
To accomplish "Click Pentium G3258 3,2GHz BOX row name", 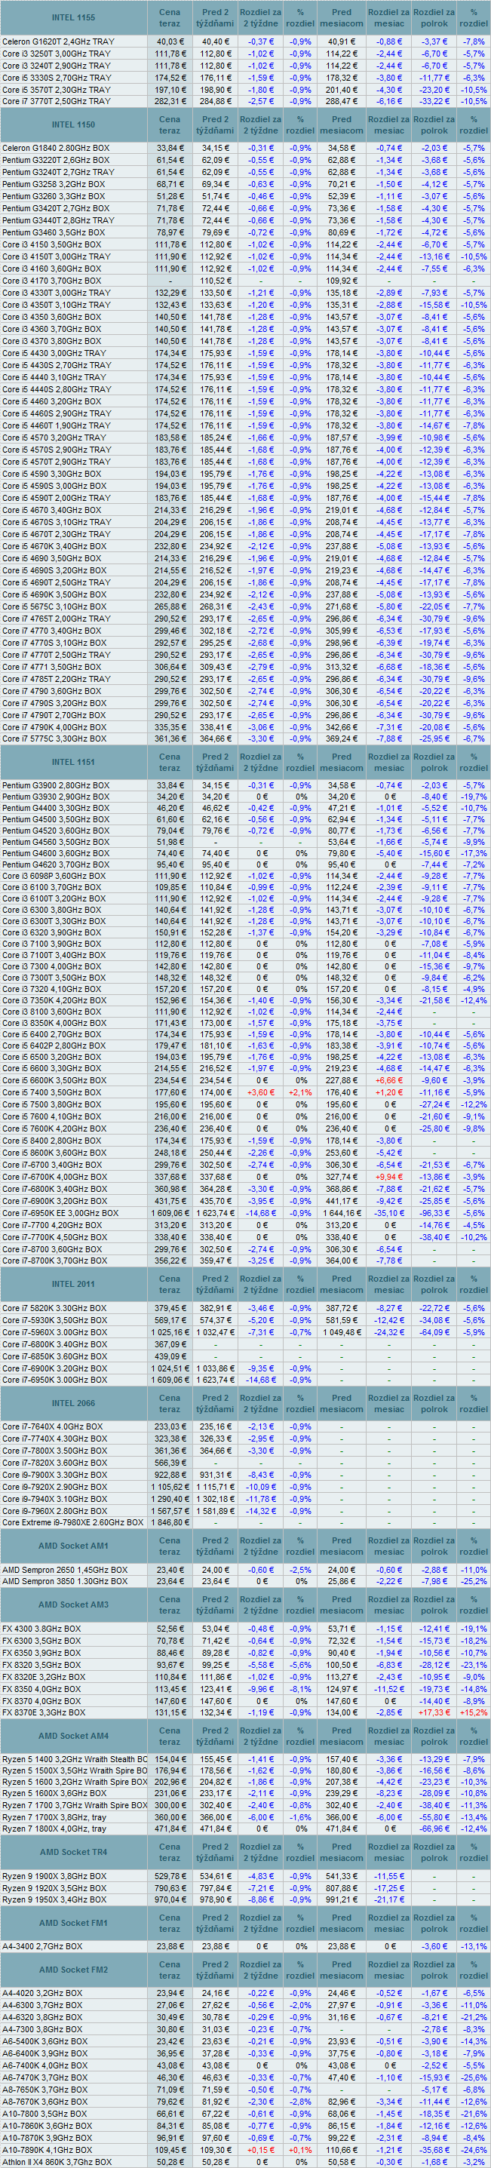I will pos(53,184).
